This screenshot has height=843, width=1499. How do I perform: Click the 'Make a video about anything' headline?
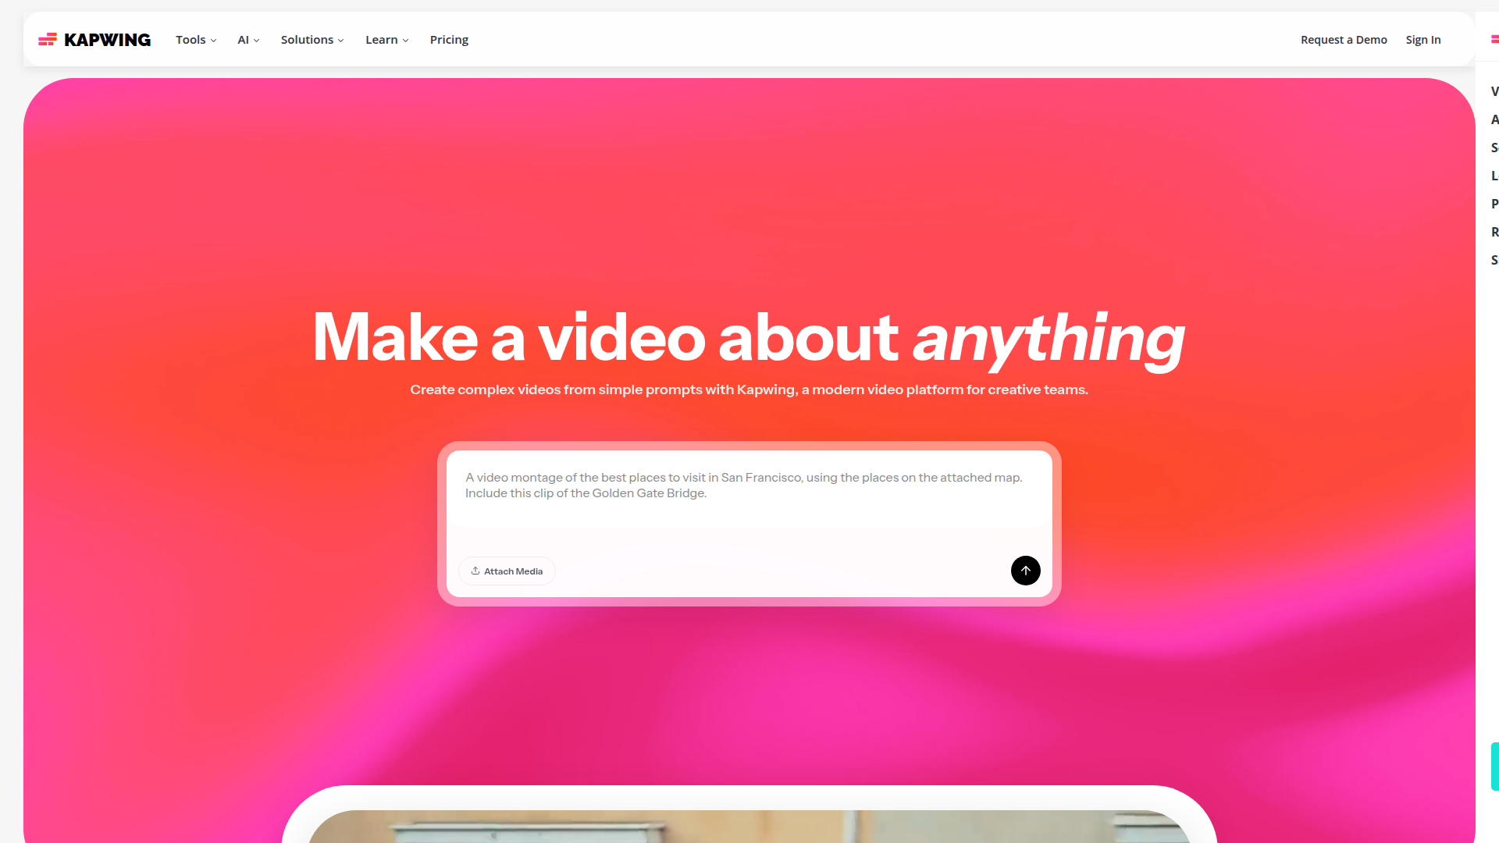click(x=748, y=337)
